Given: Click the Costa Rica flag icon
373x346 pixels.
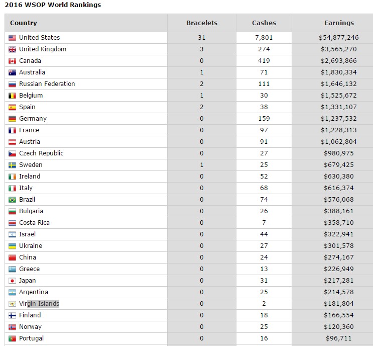Looking at the screenshot, I should point(12,223).
